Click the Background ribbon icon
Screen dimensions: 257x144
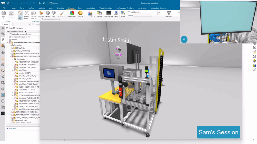click(108, 14)
